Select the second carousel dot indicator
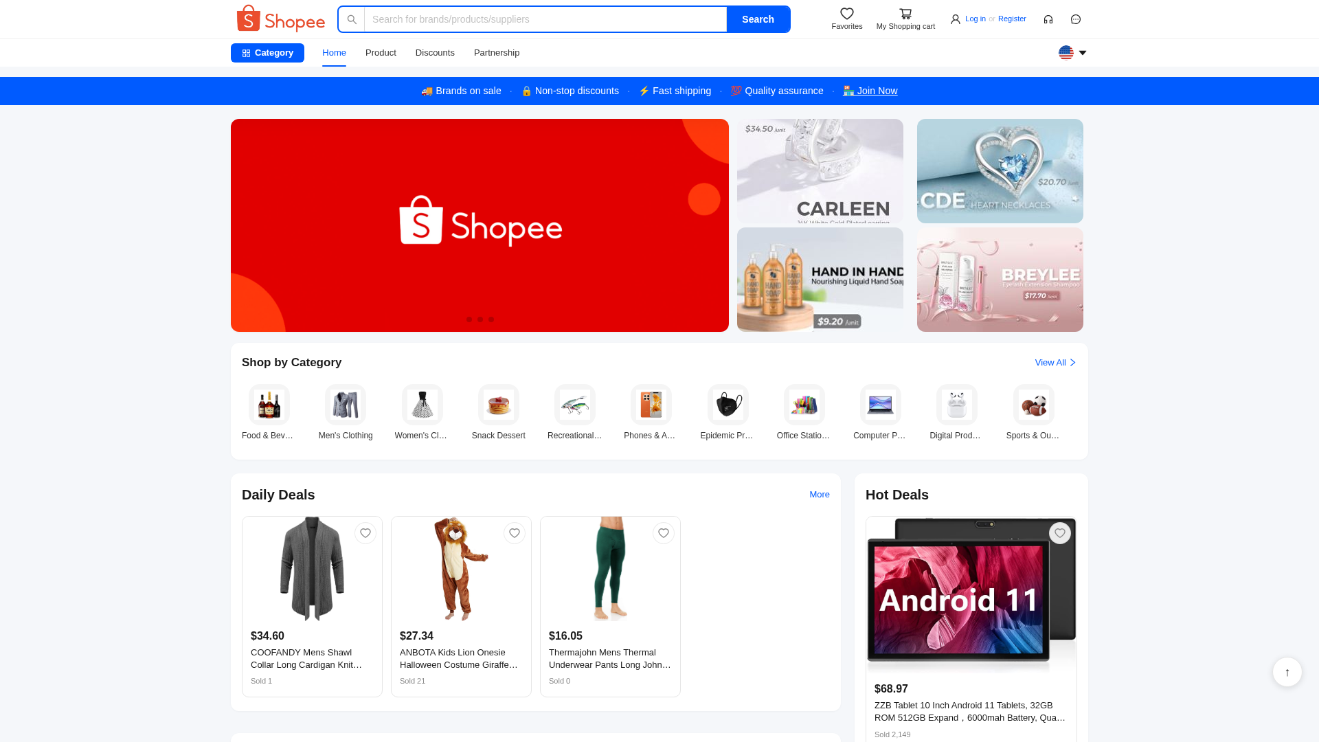Image resolution: width=1319 pixels, height=742 pixels. pos(480,319)
